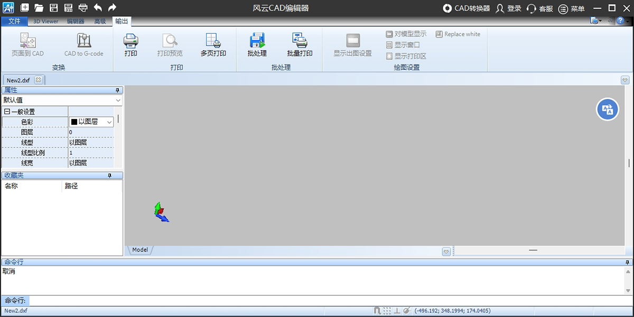Open Multi-page Print (多页打印)
This screenshot has width=634, height=317.
[213, 45]
